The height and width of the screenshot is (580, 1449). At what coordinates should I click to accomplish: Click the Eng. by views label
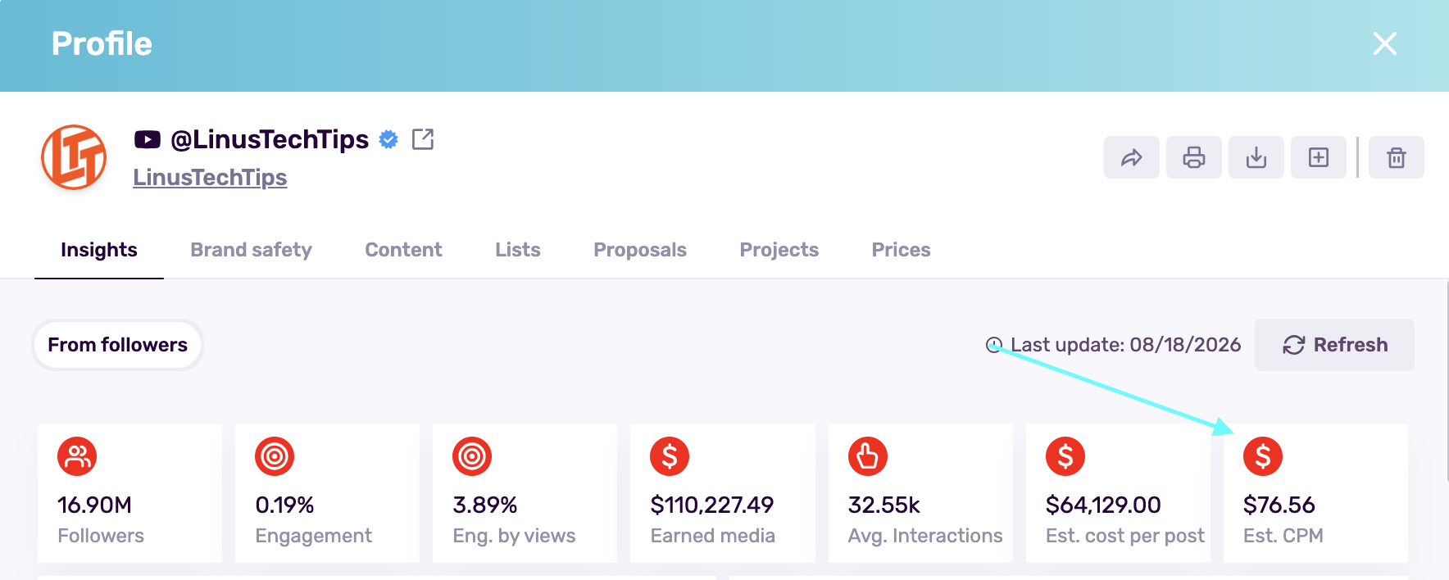[514, 536]
